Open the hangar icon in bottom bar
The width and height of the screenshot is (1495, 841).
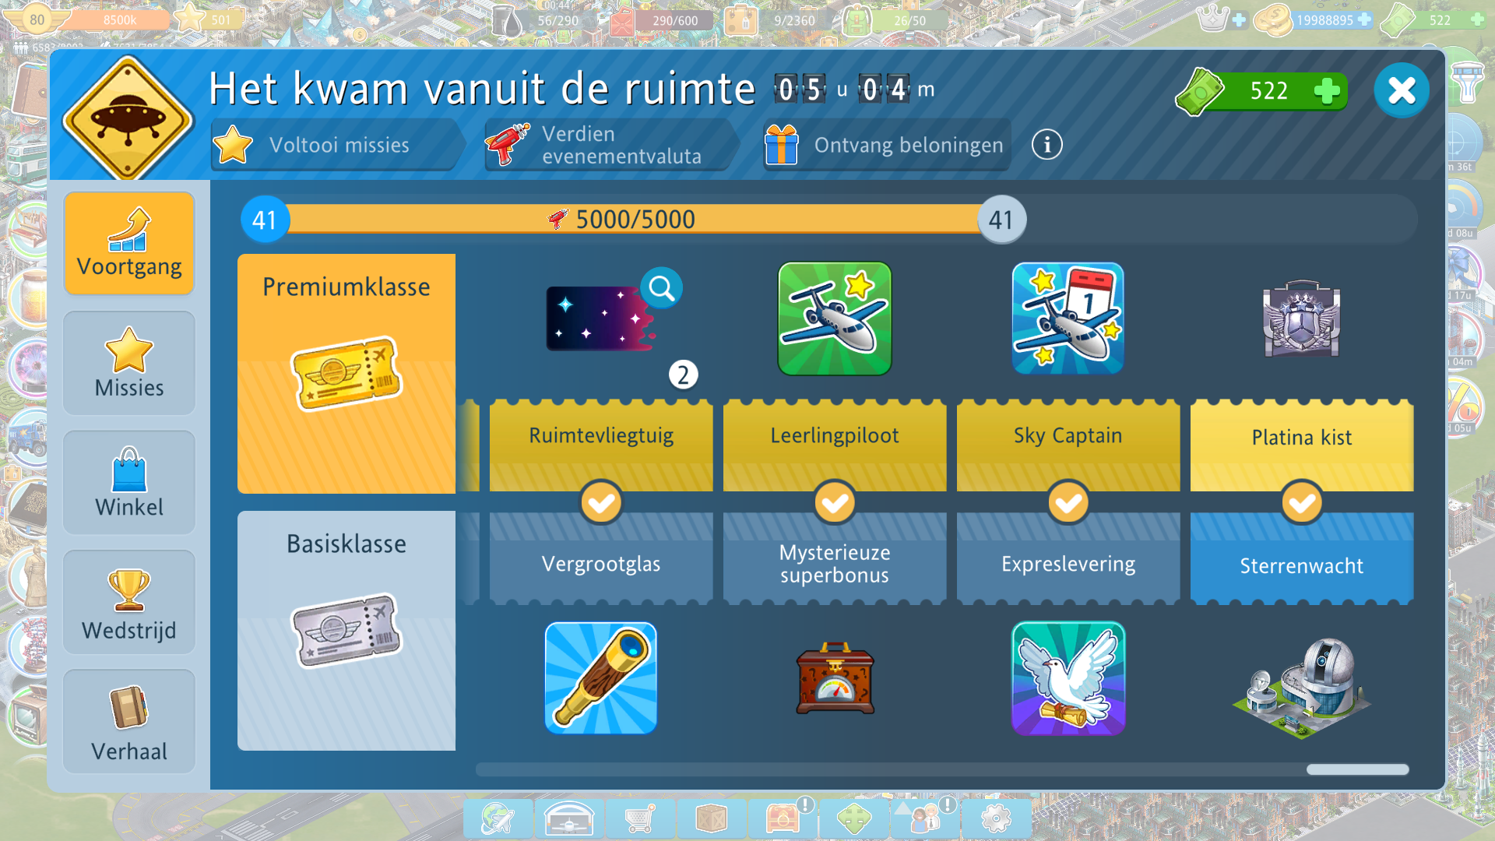[x=569, y=819]
